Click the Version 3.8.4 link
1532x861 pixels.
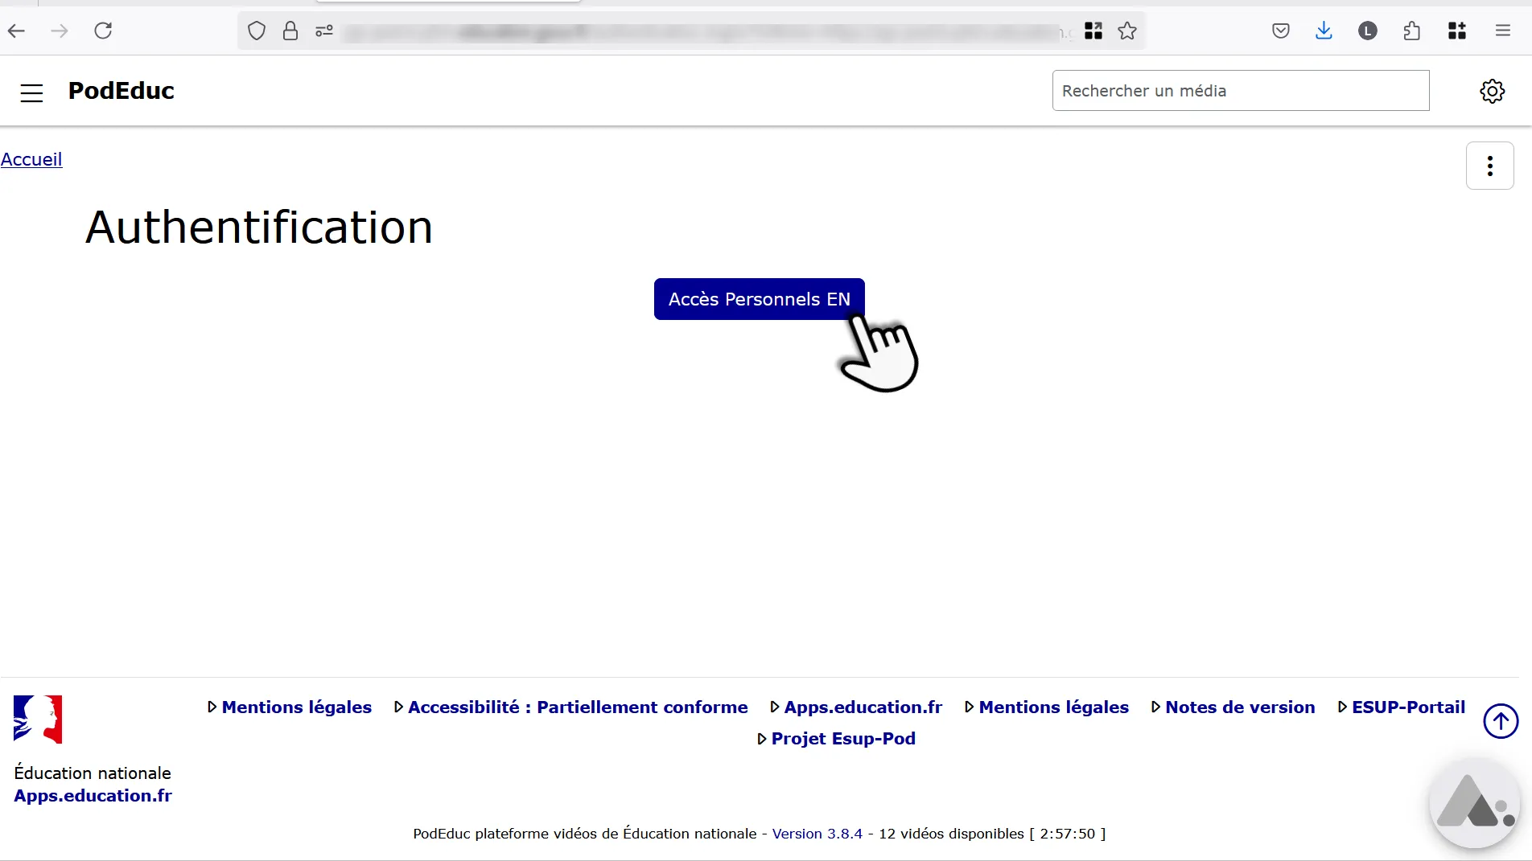(x=817, y=834)
